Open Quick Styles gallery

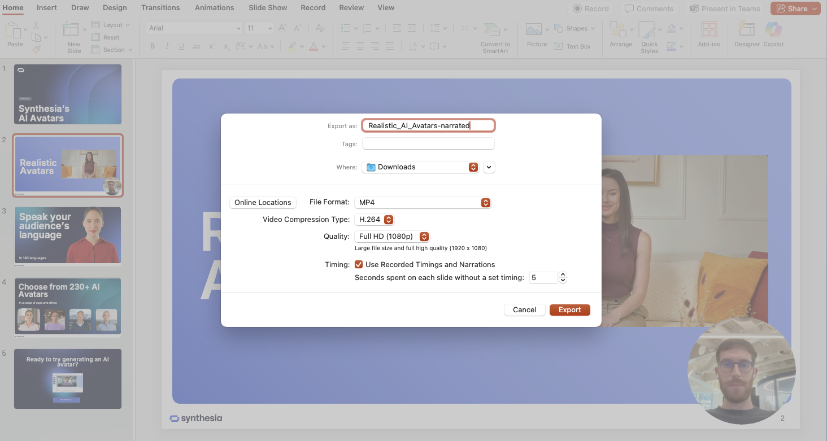pos(649,38)
